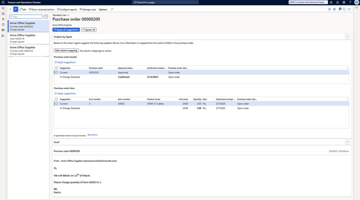Click the back arrow in action bar
This screenshot has width=360, height=200.
pyautogui.click(x=10, y=9)
